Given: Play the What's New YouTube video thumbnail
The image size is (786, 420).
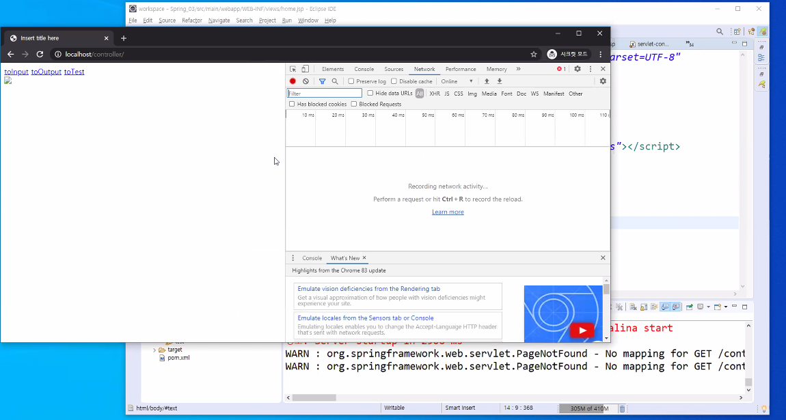Looking at the screenshot, I should pos(582,331).
